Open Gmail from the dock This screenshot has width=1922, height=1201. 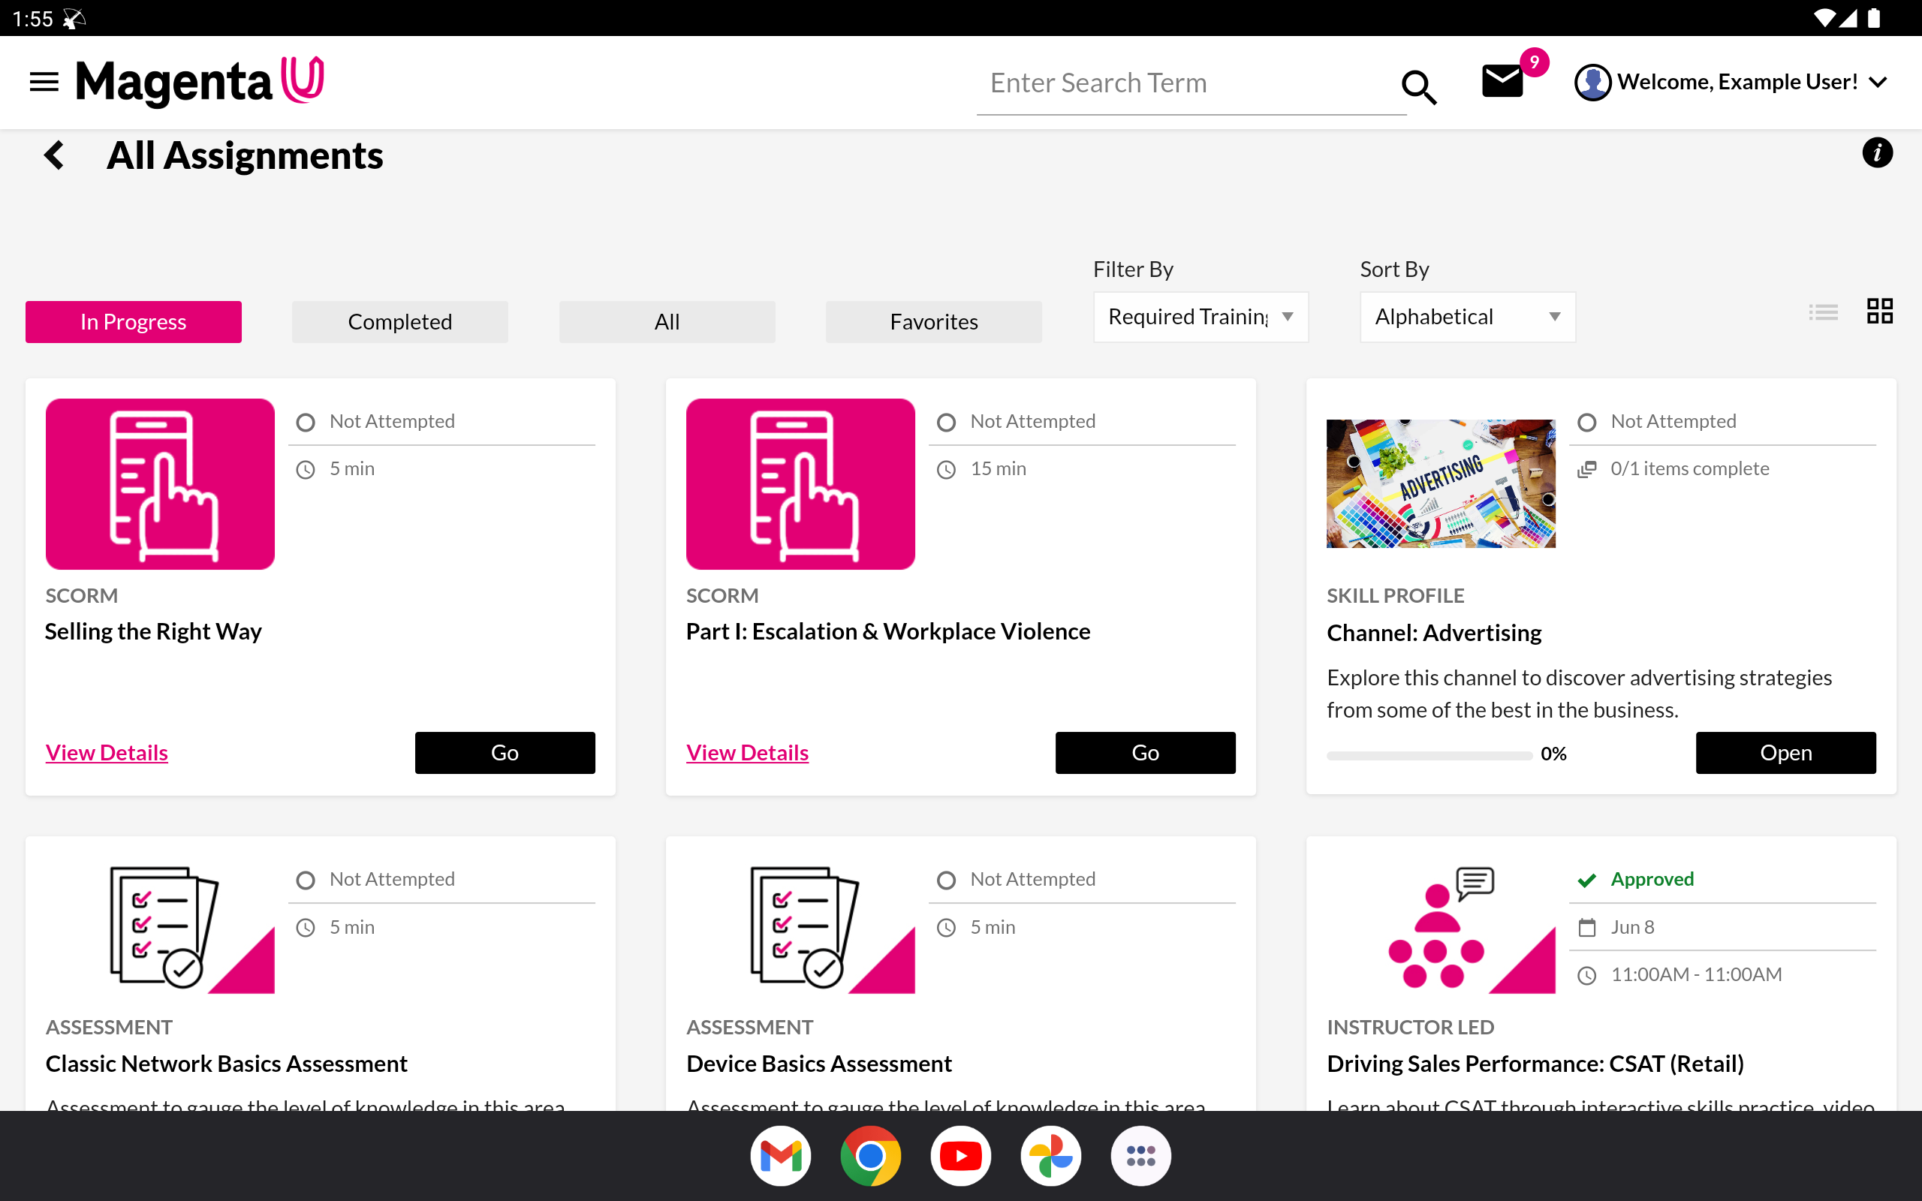pyautogui.click(x=781, y=1156)
